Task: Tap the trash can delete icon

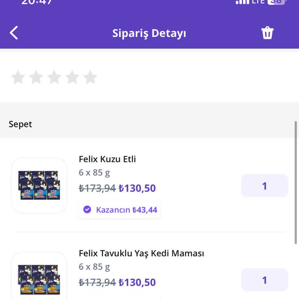Action: tap(267, 33)
